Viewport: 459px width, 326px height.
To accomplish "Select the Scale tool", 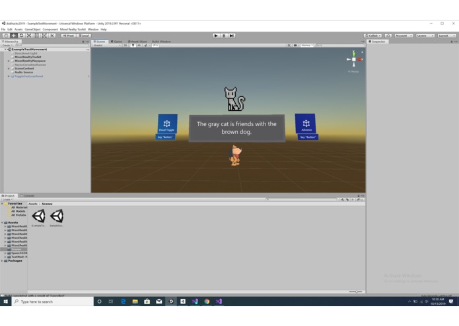I will 28,36.
